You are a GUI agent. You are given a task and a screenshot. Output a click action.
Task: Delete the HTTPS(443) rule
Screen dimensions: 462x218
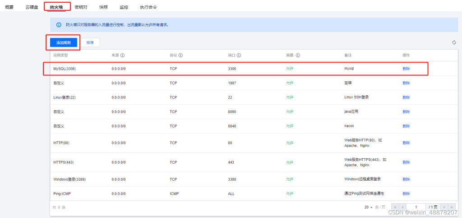407,162
